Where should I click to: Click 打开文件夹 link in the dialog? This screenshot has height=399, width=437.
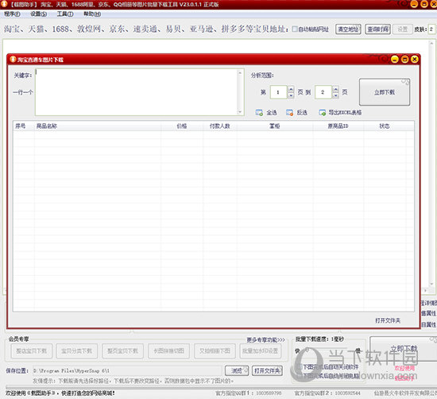click(388, 320)
